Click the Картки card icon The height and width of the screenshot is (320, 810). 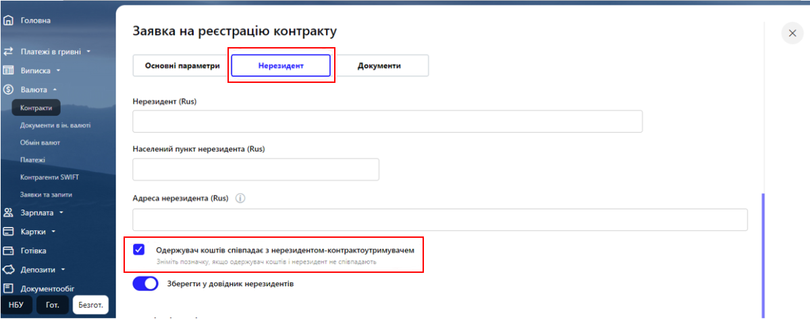[x=9, y=232]
